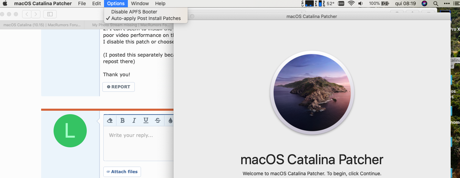
Task: Toggle bold formatting in reply editor
Action: click(122, 120)
